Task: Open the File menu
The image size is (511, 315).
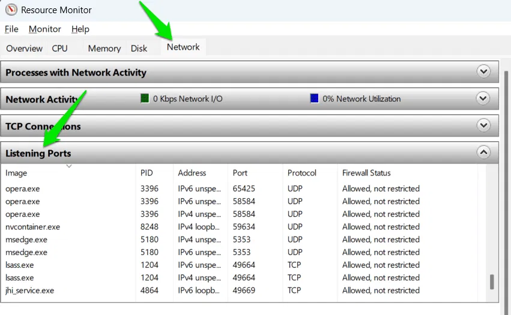Action: tap(11, 29)
